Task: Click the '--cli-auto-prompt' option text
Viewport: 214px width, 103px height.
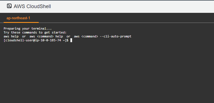Action: 116,36
